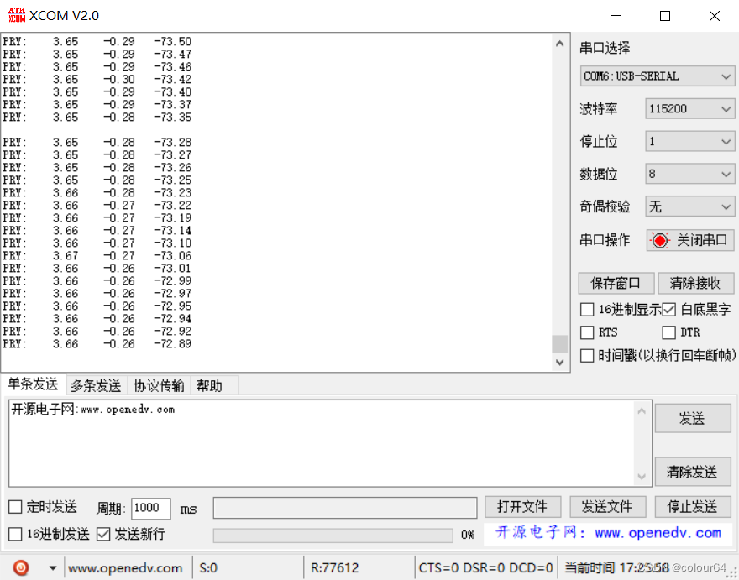Click the receive window scrollbar thumb

coord(560,344)
